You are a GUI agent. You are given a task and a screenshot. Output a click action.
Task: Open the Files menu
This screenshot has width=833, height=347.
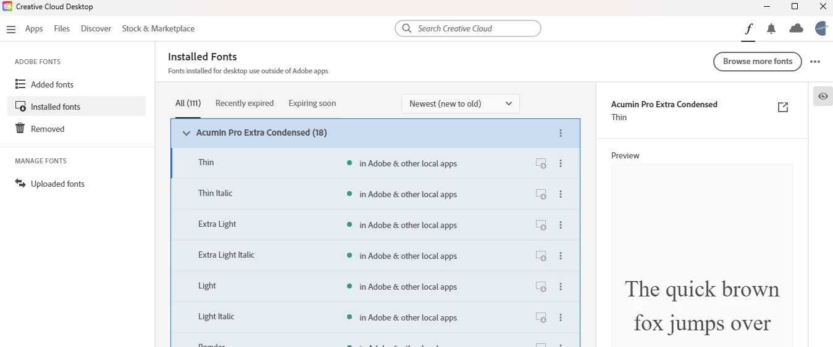tap(62, 28)
